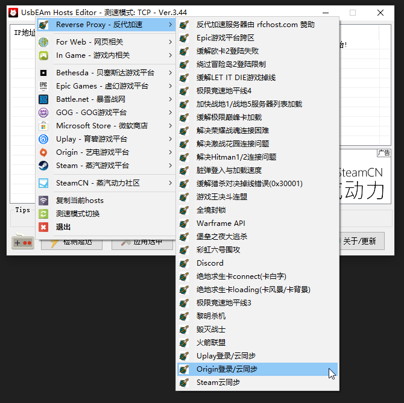Expand the Uplay submenu arrow
The height and width of the screenshot is (403, 404).
coord(170,139)
